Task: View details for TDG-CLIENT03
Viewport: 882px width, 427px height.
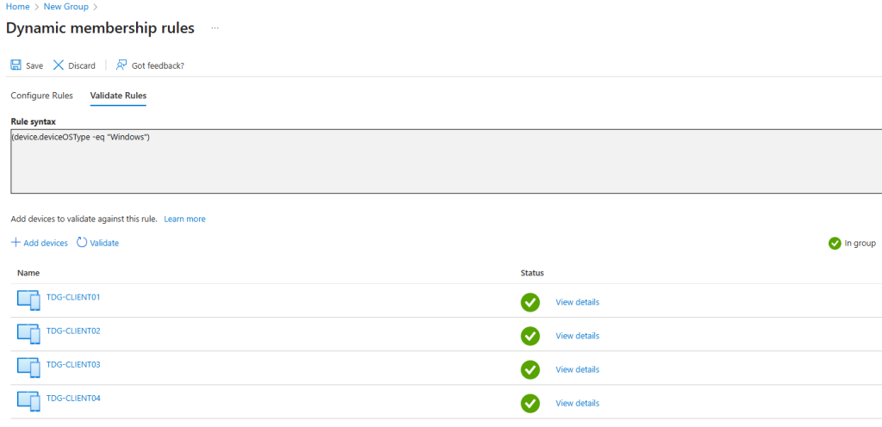Action: (577, 369)
